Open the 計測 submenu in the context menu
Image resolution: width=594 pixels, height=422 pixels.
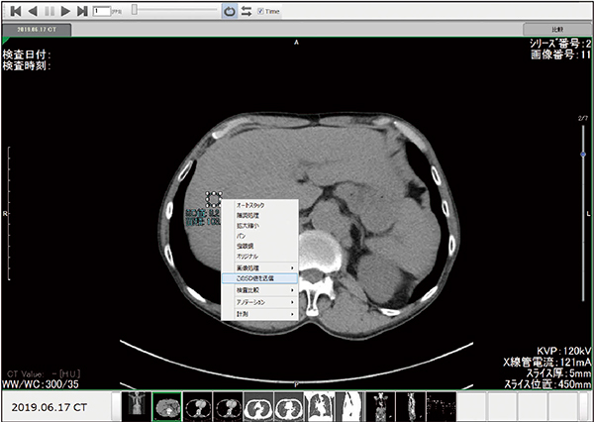(258, 314)
